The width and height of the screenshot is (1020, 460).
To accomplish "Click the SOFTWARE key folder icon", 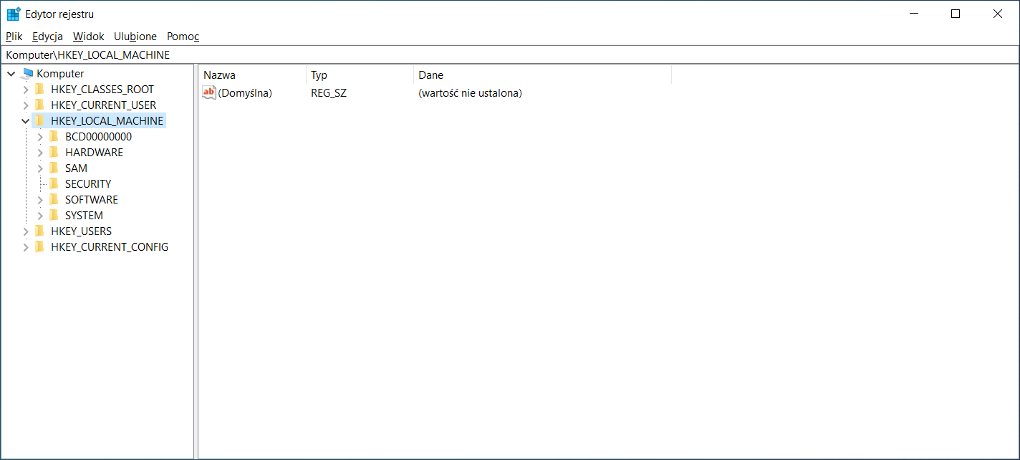I will click(54, 200).
